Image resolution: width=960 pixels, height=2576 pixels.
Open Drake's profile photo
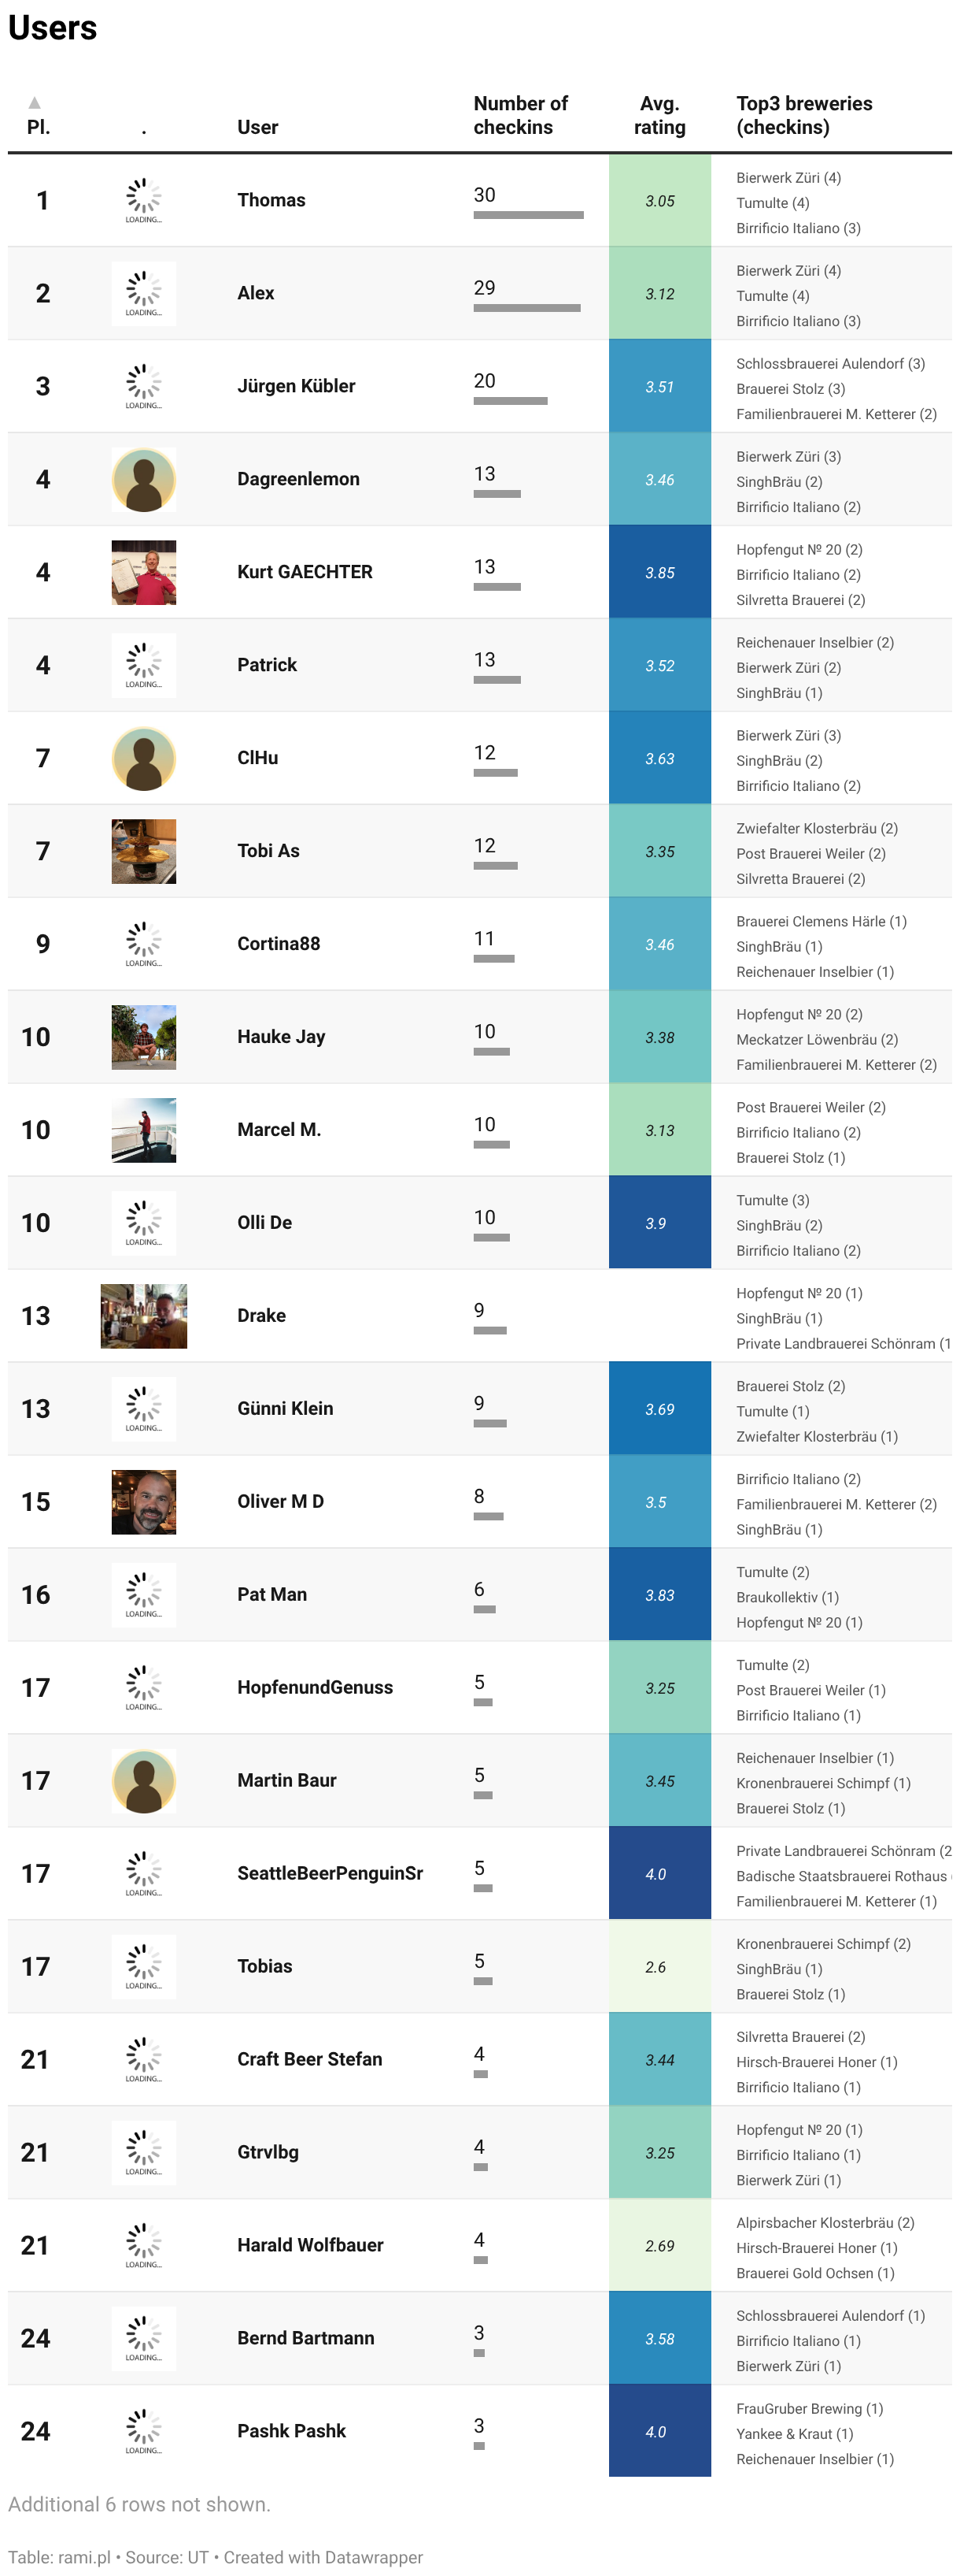pos(144,1317)
